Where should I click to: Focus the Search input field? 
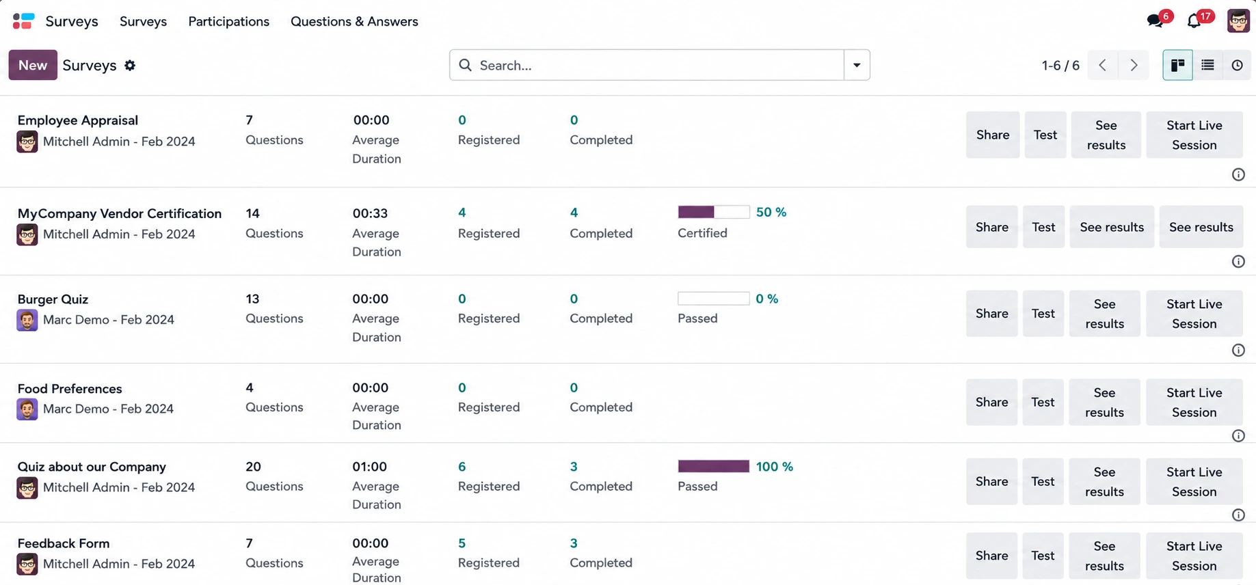point(660,65)
